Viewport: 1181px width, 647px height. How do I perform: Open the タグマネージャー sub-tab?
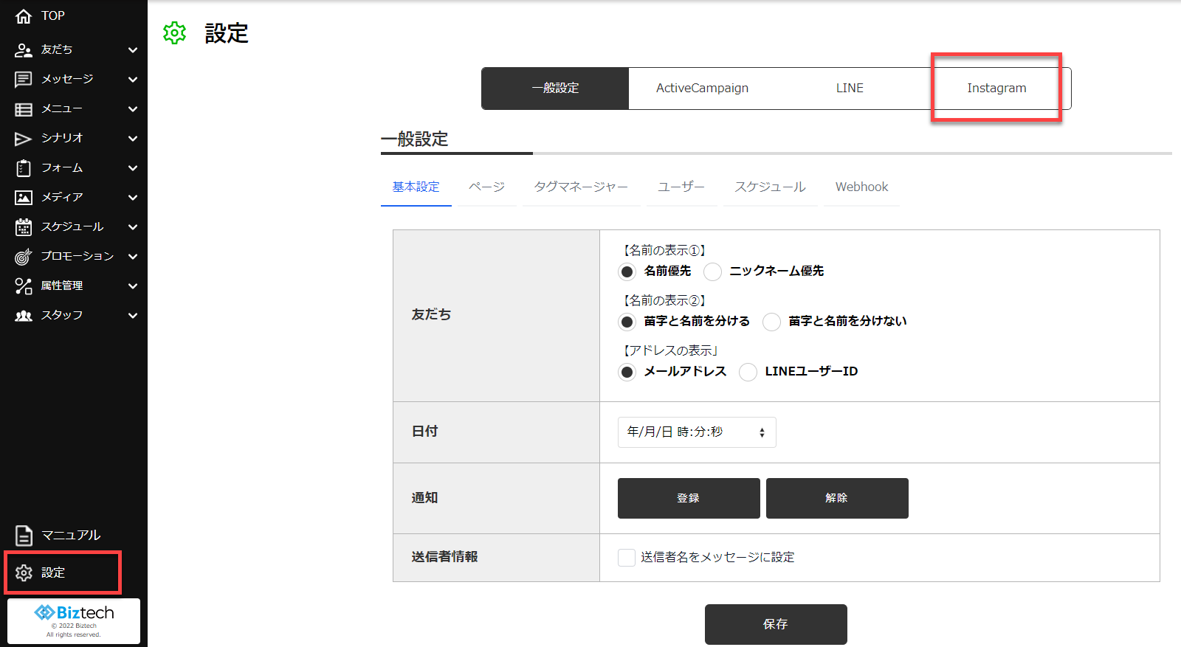pos(581,187)
